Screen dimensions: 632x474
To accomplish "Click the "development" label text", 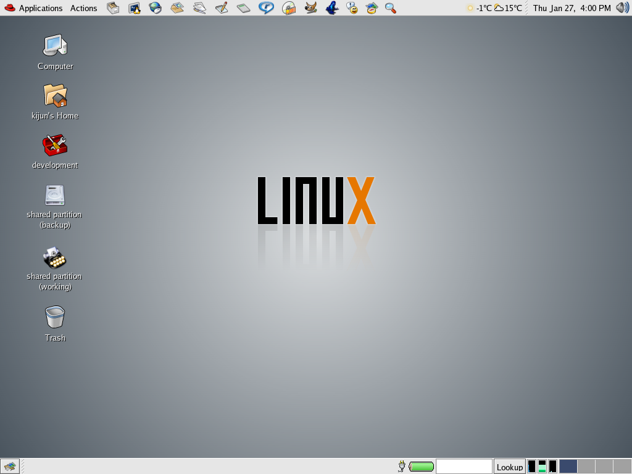I will [x=55, y=165].
